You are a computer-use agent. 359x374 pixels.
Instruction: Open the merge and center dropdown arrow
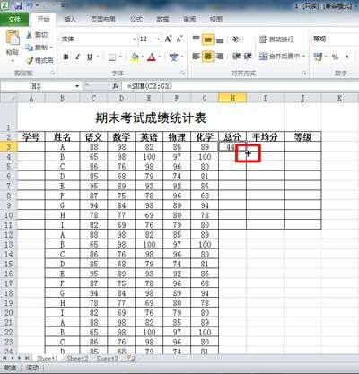304,57
